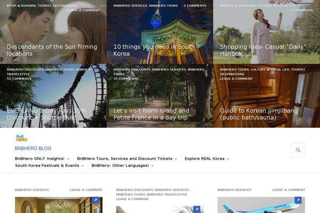
Task: Open the EVERLAND 1-Day Pass discount post
Action: (x=46, y=114)
